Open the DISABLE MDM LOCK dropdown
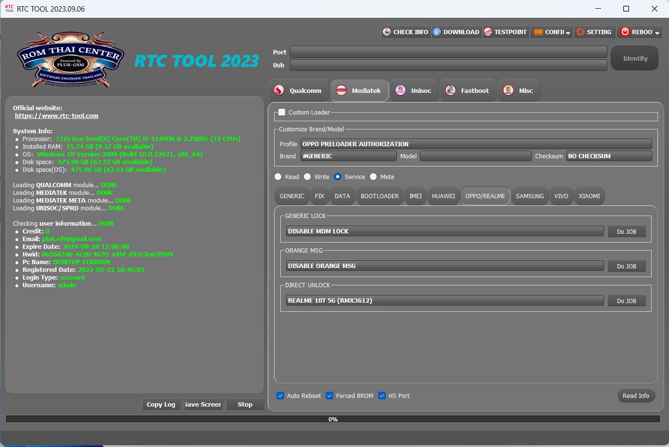This screenshot has height=447, width=669. [445, 231]
